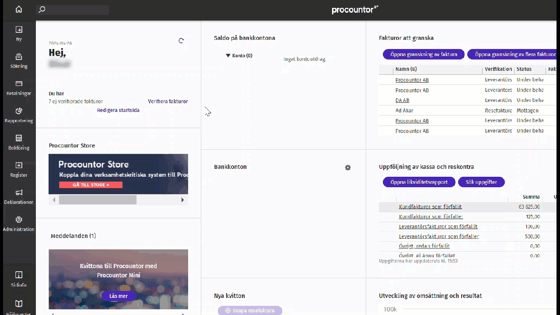
Task: Open the Ny sidebar menu
Action: point(18,34)
